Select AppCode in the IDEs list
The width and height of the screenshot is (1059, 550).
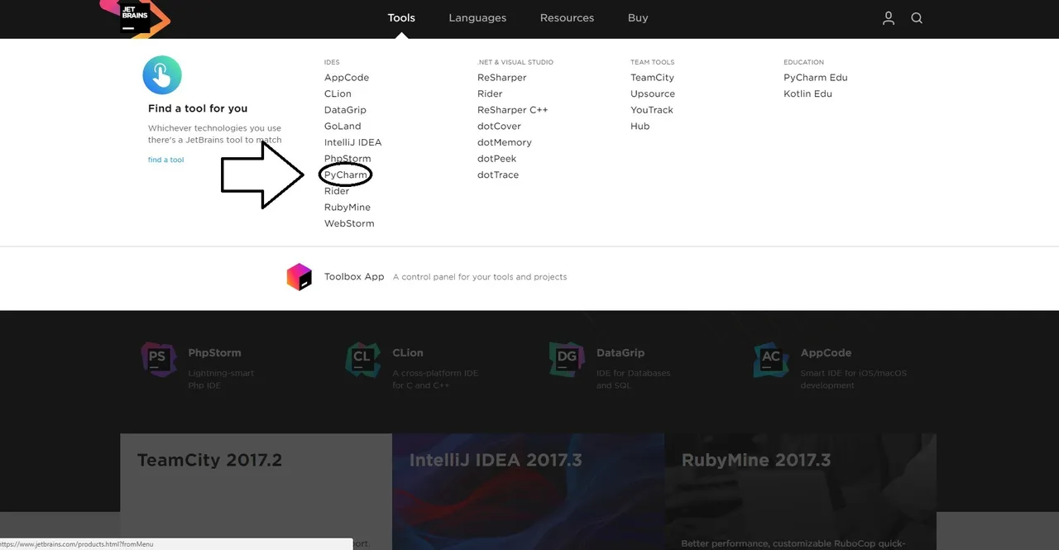347,78
